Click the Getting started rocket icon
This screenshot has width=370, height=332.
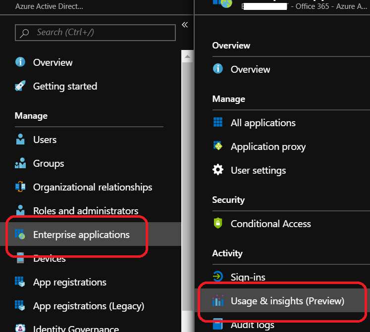click(x=20, y=86)
